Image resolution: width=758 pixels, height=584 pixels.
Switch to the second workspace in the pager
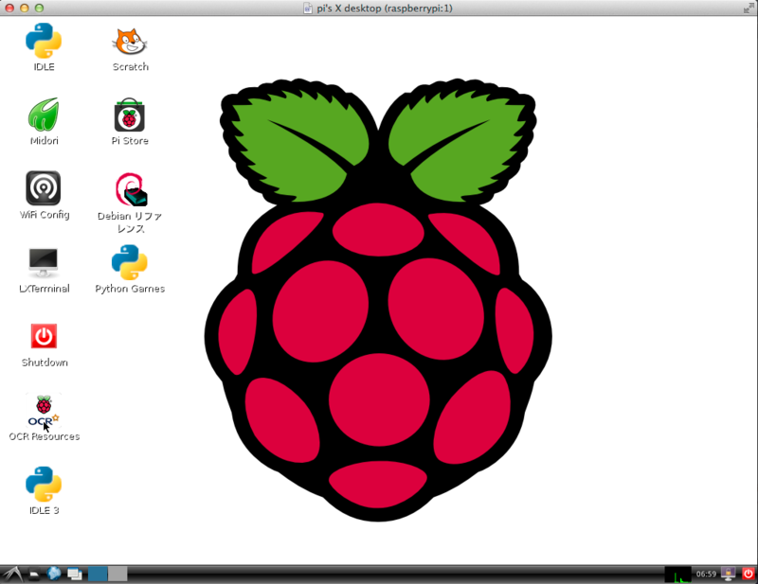click(x=117, y=573)
